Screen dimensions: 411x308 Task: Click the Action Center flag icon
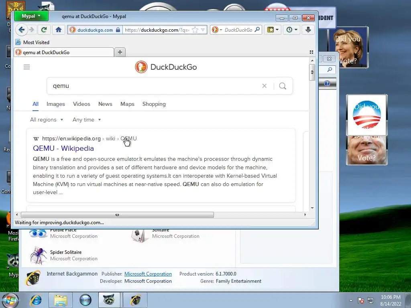pyautogui.click(x=360, y=300)
